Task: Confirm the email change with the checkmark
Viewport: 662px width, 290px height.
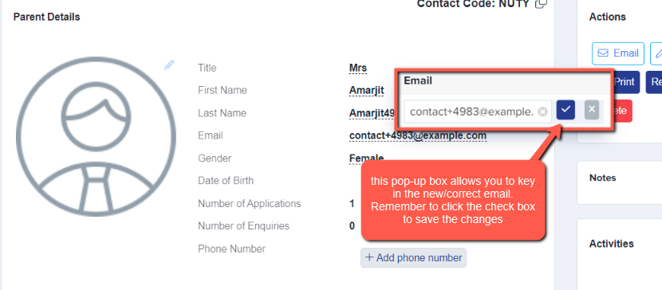Action: (x=565, y=111)
